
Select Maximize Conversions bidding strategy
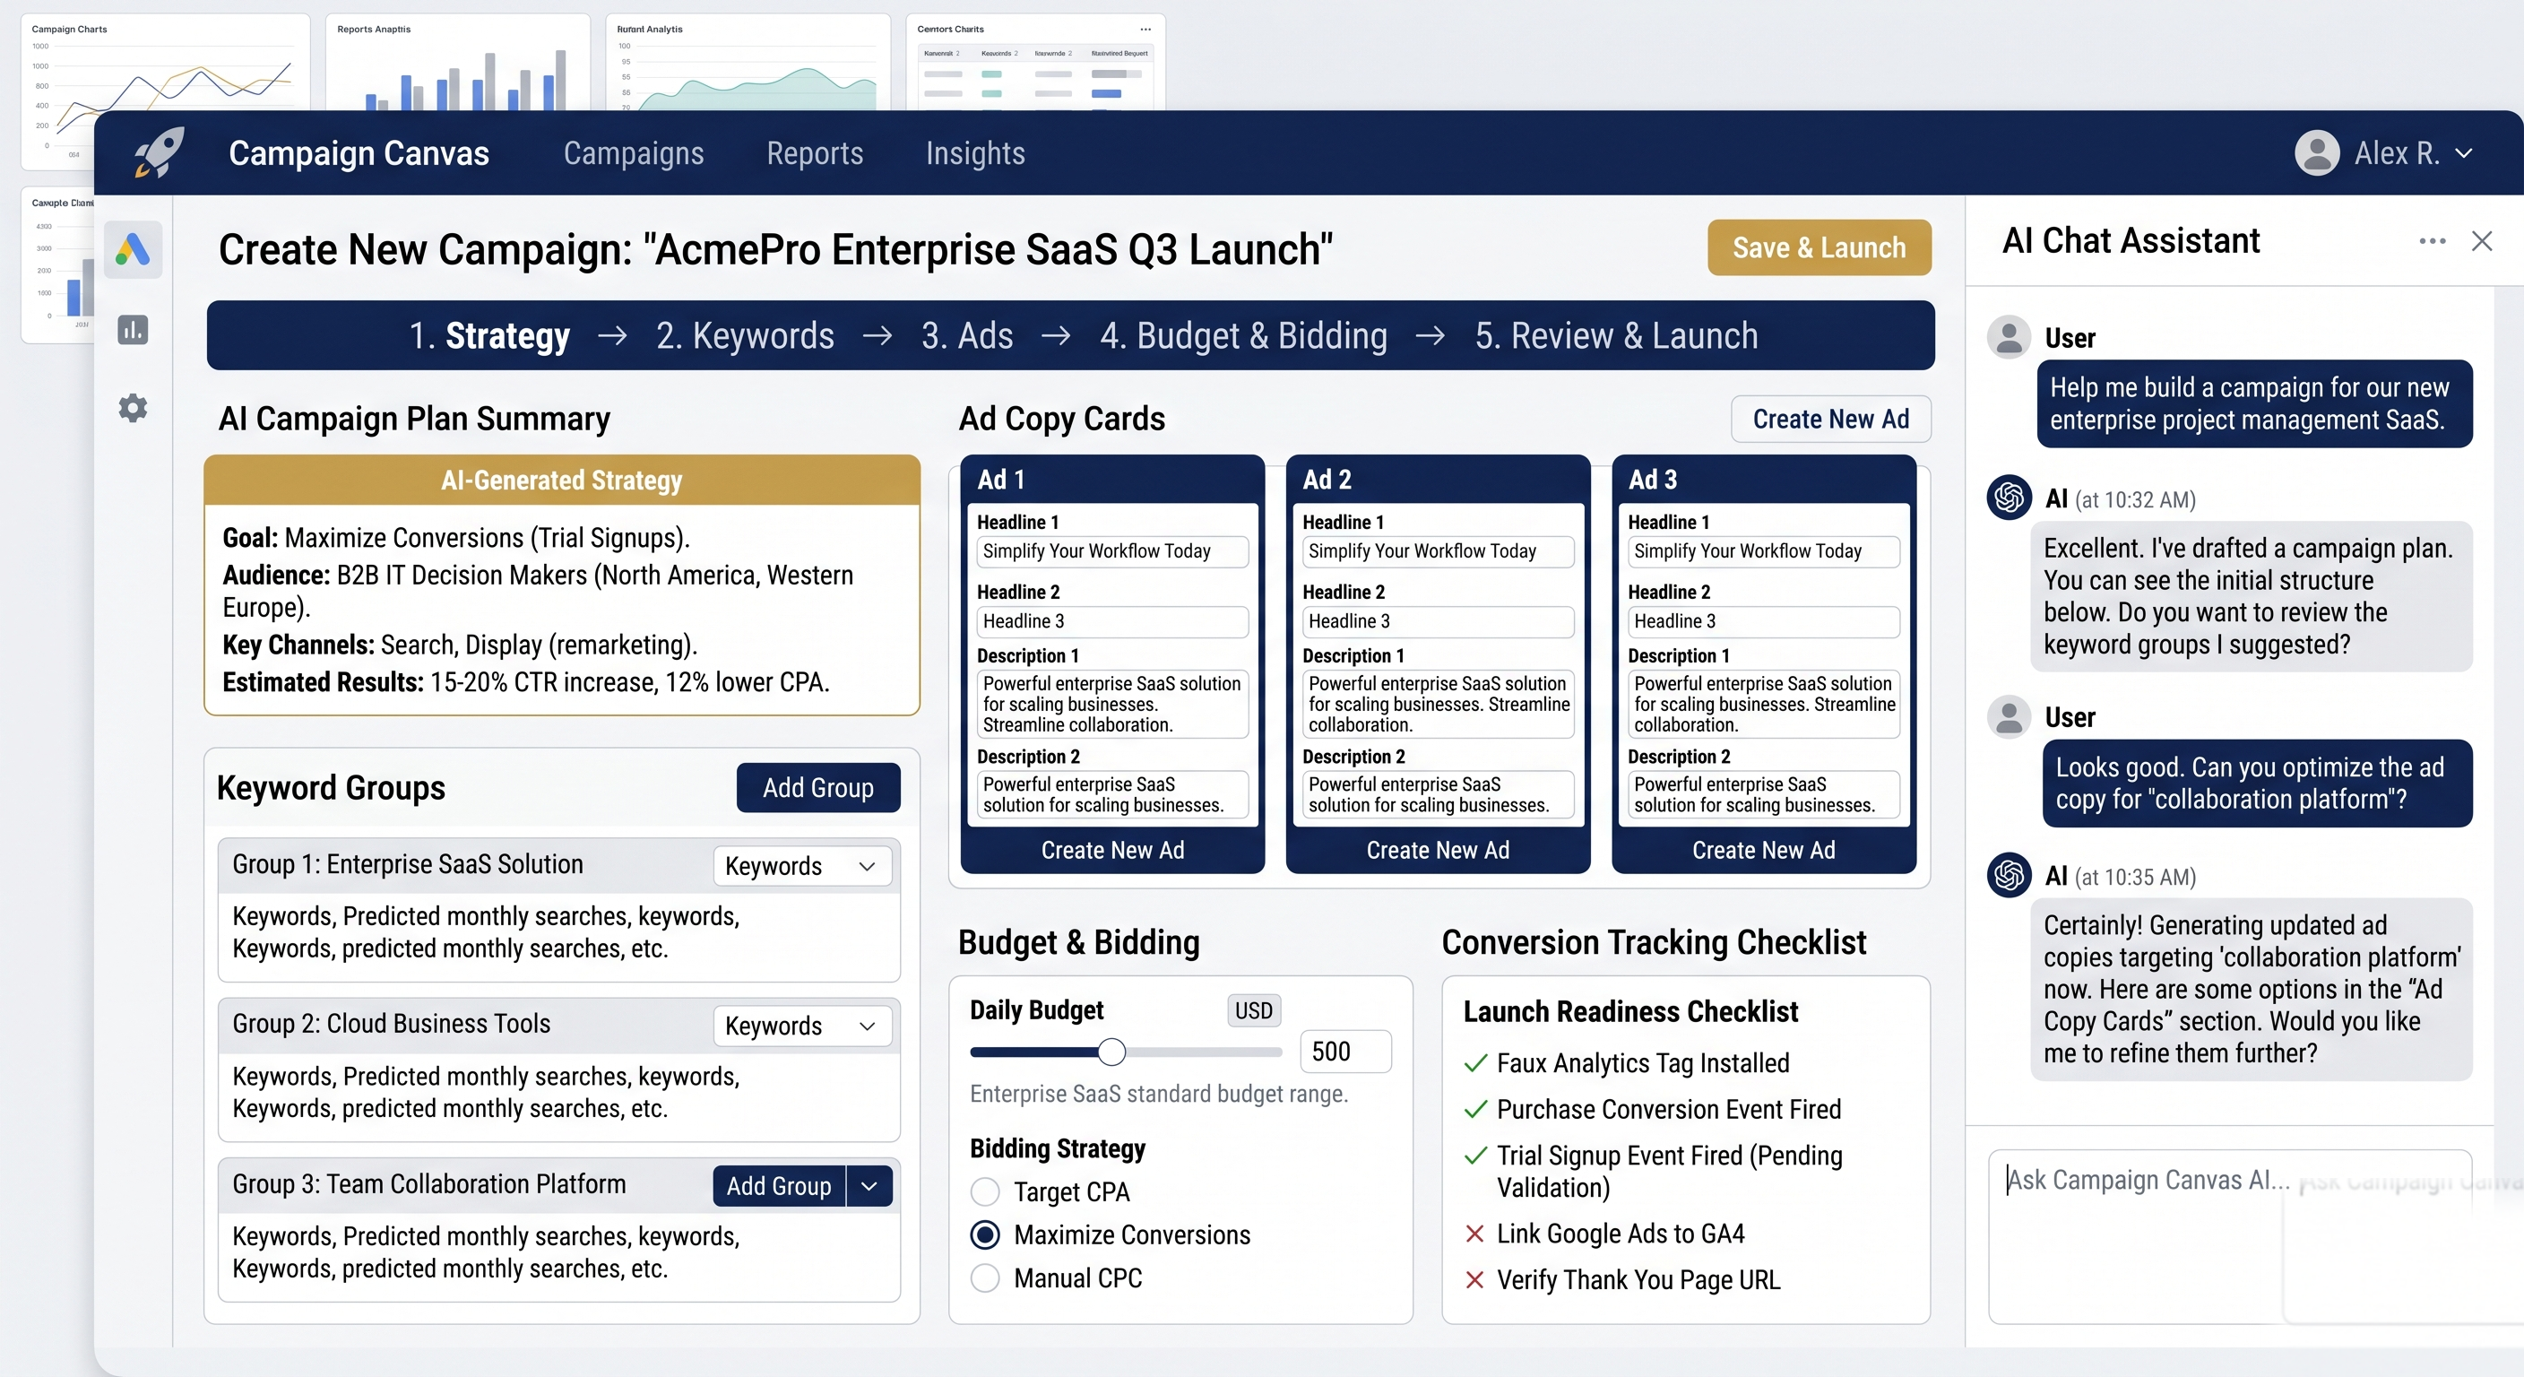[985, 1234]
